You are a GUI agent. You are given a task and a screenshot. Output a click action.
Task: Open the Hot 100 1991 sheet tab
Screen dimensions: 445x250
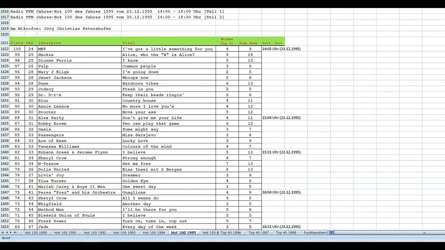65,233
